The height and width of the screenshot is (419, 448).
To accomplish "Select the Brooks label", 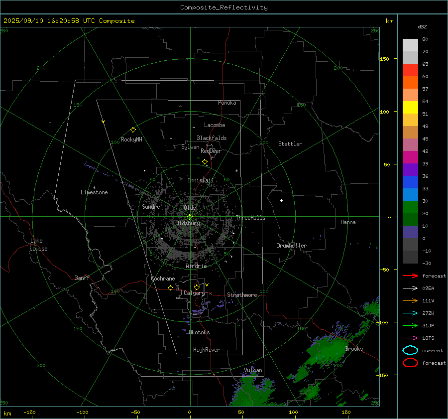I will pos(354,349).
